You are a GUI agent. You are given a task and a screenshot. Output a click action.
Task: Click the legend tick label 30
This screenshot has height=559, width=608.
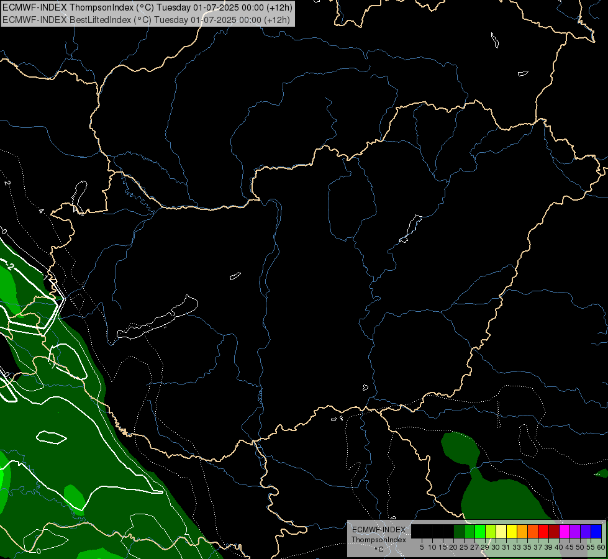coord(496,547)
